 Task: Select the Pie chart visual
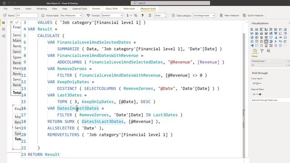click(x=285, y=34)
